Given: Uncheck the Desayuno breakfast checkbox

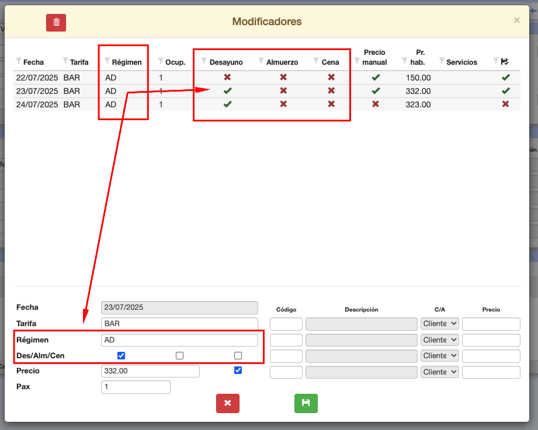Looking at the screenshot, I should pos(122,355).
